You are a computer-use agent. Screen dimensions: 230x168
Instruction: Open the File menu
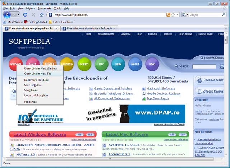click(5, 8)
